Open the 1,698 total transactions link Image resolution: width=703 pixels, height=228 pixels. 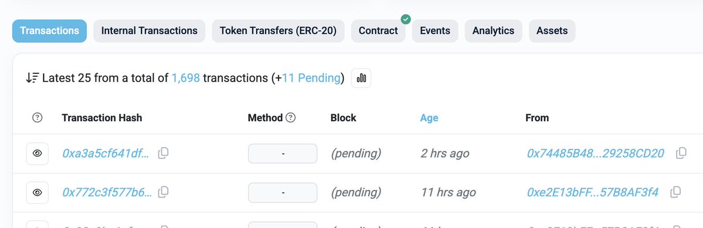[x=186, y=78]
